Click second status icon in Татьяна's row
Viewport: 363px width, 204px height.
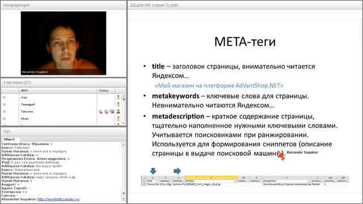click(106, 112)
